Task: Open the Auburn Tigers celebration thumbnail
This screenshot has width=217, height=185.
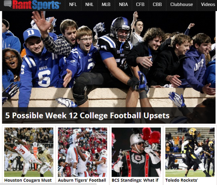Action: tap(82, 152)
